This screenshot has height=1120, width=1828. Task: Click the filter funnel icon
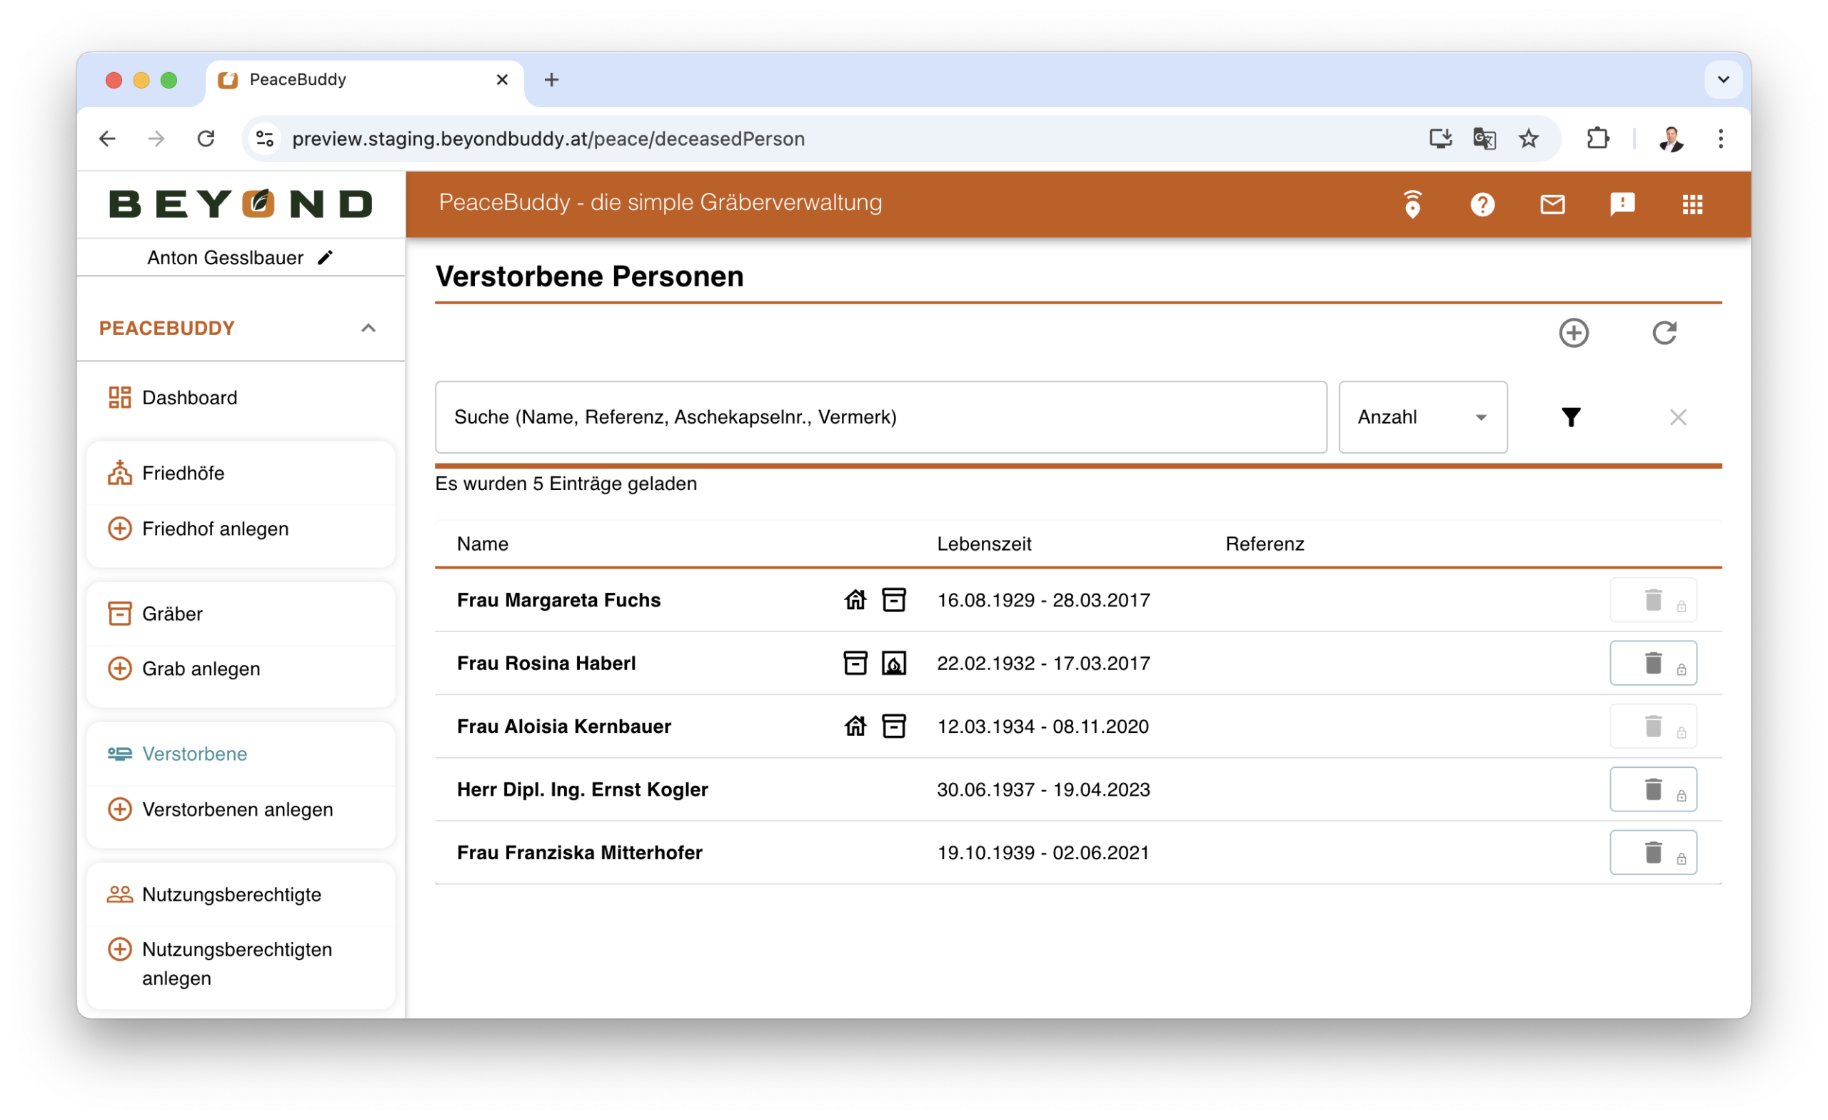(1570, 417)
